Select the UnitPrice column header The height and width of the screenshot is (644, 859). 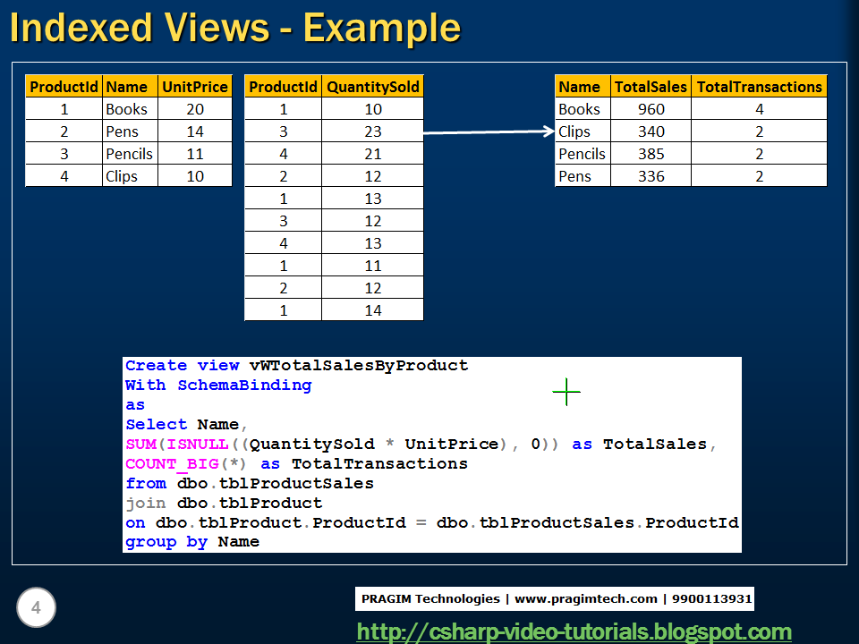[194, 87]
